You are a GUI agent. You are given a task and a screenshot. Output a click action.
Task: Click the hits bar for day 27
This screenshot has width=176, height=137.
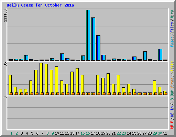pyautogui.click(x=145, y=56)
